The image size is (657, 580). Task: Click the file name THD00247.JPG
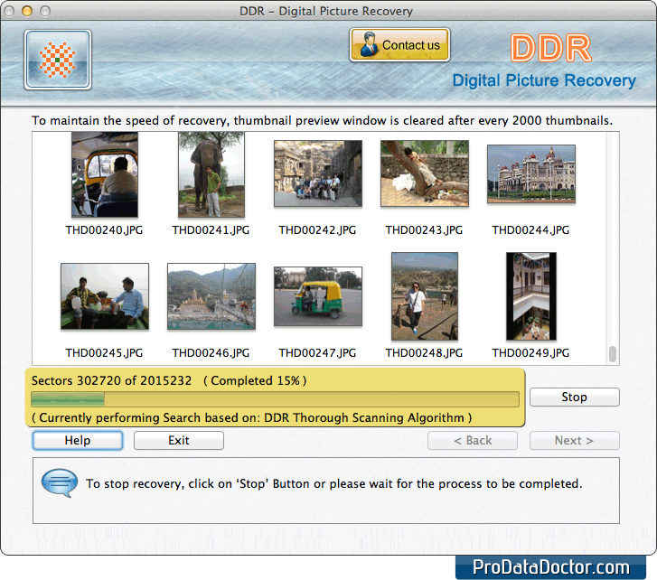(317, 353)
